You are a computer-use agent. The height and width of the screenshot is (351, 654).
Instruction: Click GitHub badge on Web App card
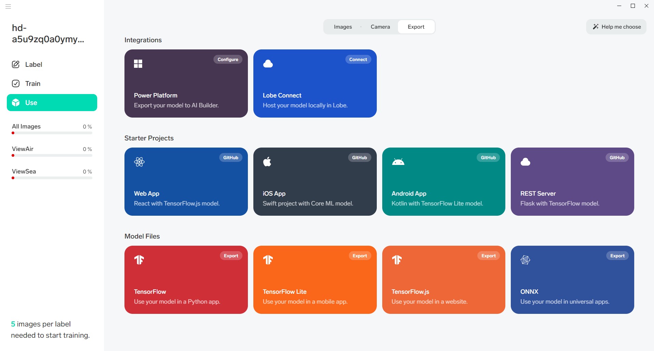click(231, 157)
